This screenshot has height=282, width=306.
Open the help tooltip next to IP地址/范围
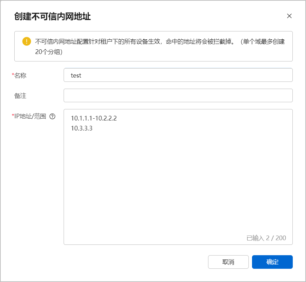[52, 116]
